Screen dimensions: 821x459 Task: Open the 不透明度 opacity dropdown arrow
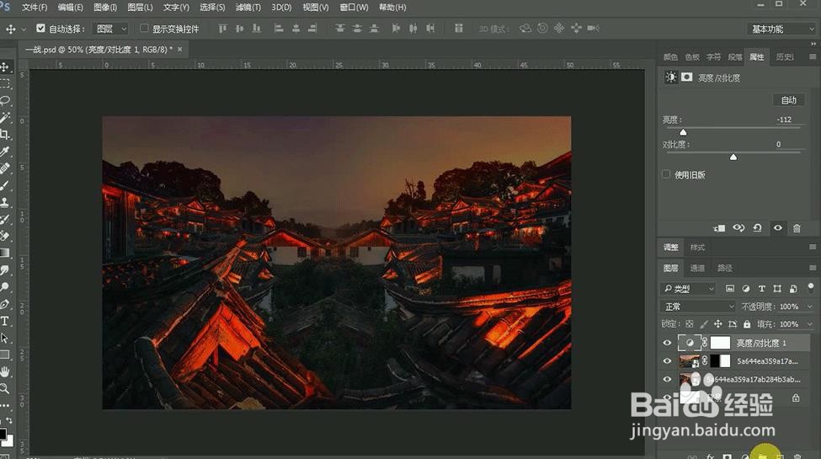(810, 307)
